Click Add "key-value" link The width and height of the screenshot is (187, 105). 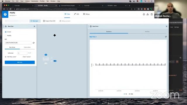(x=12, y=57)
